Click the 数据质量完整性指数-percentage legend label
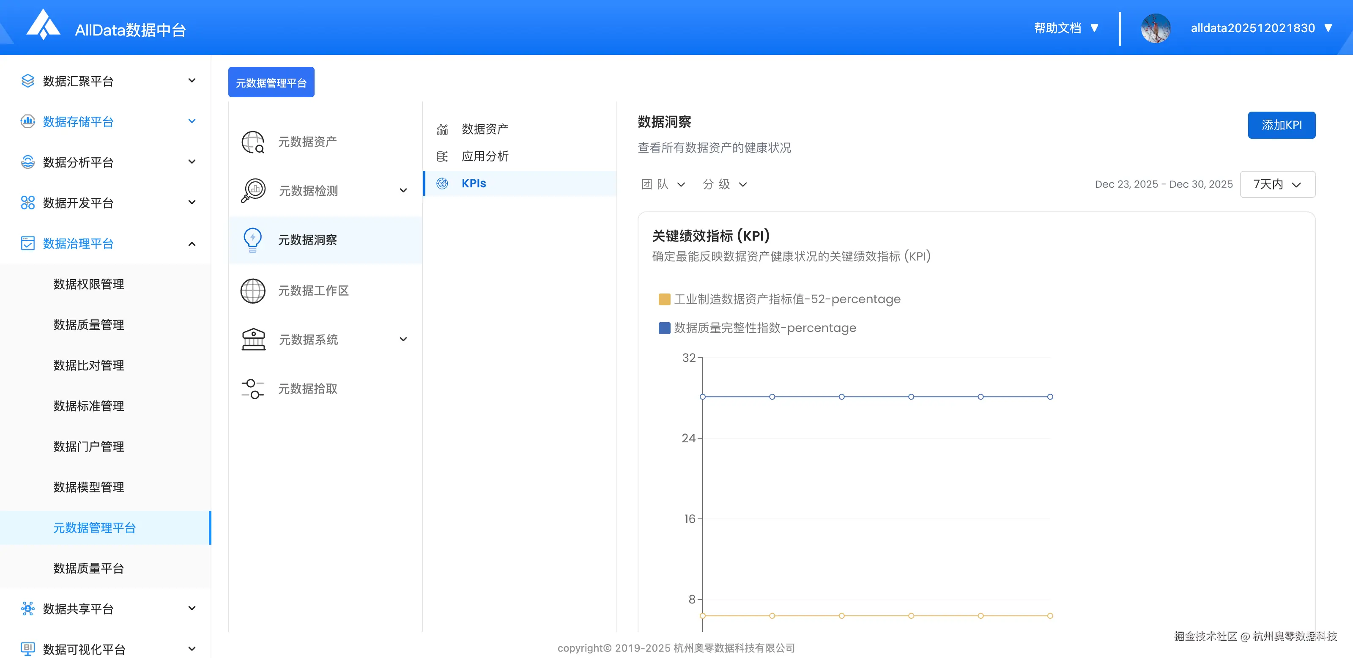1353x658 pixels. [765, 328]
